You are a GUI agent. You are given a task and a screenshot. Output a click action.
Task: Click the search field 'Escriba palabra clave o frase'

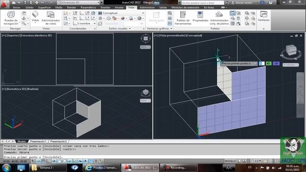point(202,3)
